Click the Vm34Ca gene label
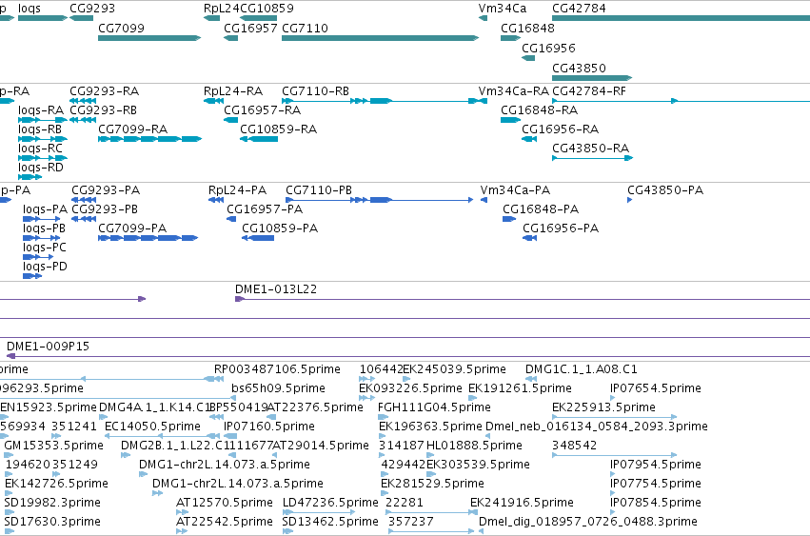810x536 pixels. pos(503,9)
